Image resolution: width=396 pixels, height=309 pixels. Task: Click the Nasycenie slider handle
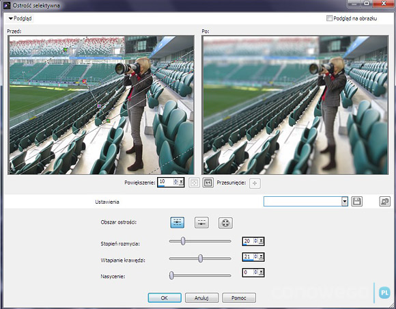tap(171, 276)
